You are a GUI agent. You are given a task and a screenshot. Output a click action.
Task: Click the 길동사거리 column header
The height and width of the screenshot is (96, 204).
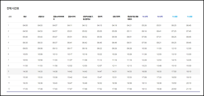point(72,17)
